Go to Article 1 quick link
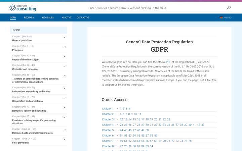This screenshot has width=242, height=151. pos(121,109)
